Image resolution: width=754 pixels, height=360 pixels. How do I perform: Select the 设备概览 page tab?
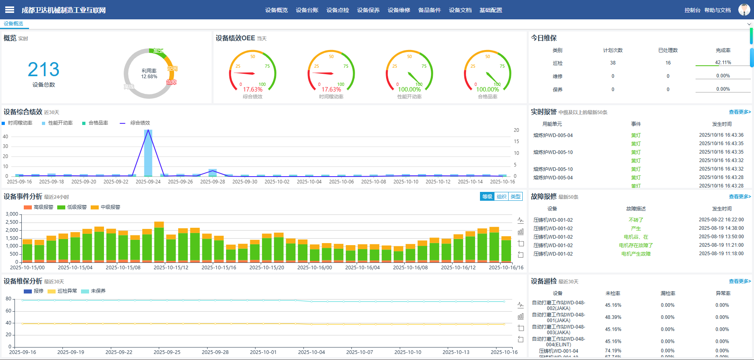[13, 24]
